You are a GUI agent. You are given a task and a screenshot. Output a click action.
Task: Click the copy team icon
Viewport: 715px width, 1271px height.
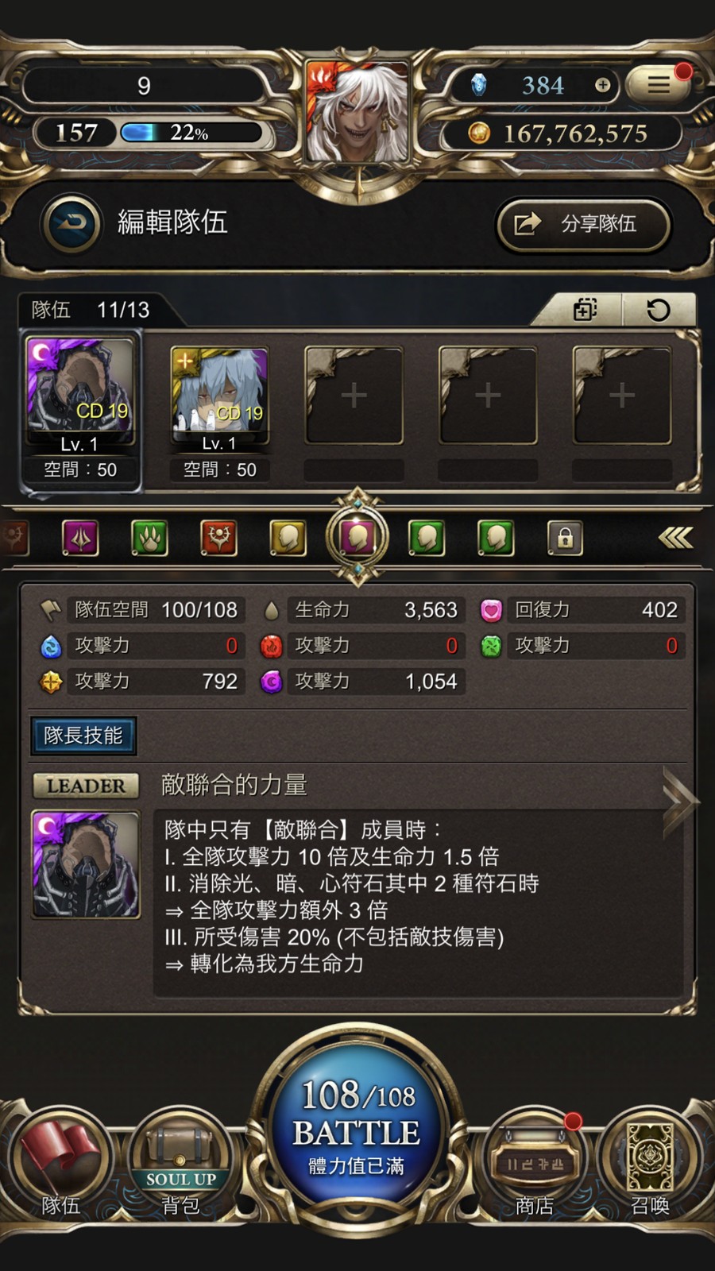point(585,309)
